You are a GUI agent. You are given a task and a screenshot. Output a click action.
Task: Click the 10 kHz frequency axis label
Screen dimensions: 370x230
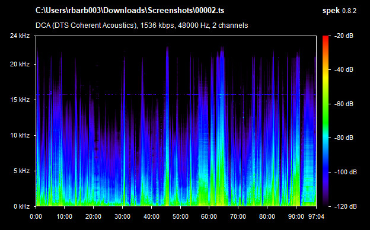pyautogui.click(x=20, y=135)
